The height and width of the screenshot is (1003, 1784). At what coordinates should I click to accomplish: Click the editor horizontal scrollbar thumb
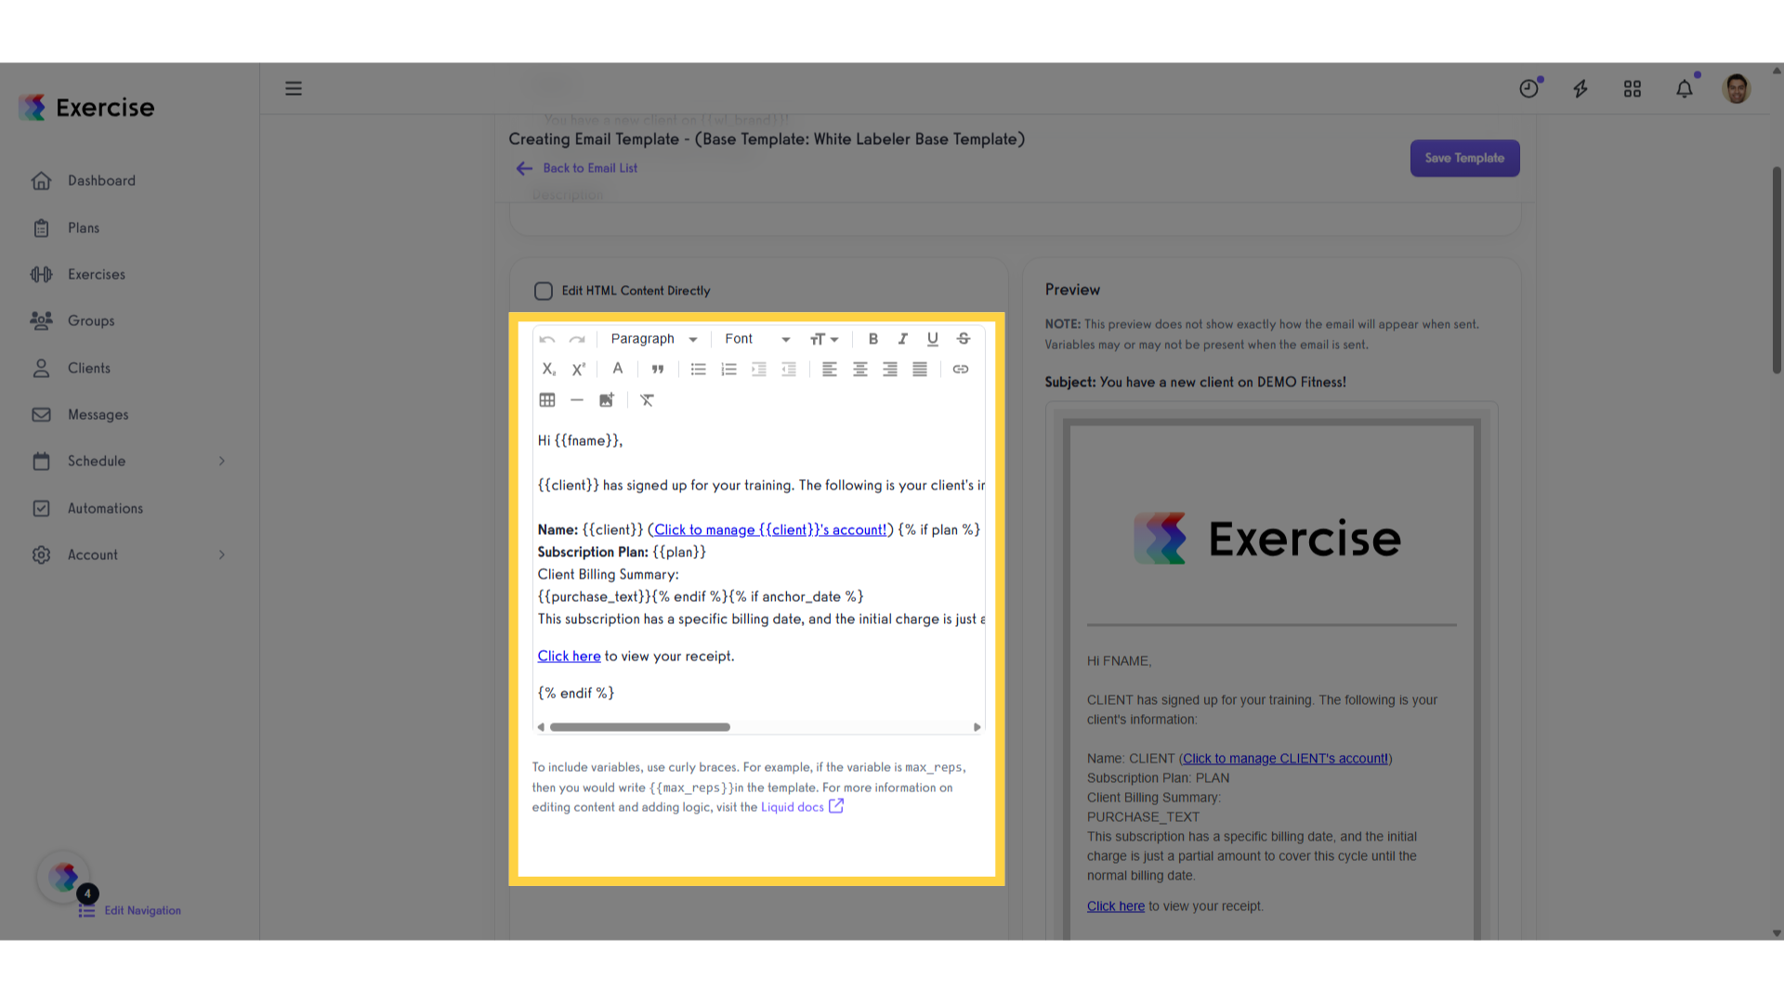(x=640, y=727)
